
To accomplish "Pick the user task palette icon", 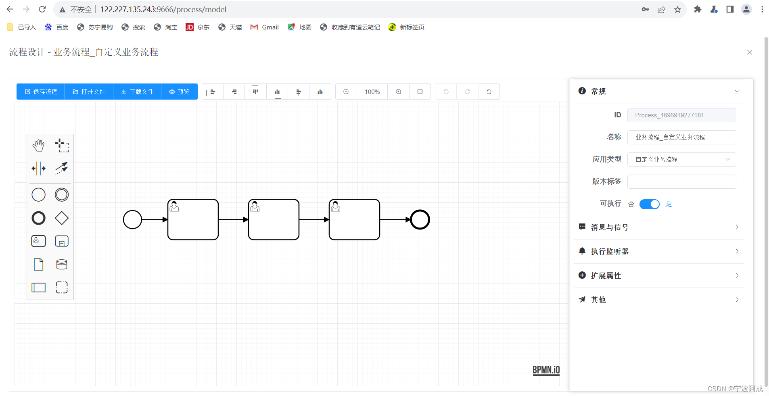I will click(39, 241).
